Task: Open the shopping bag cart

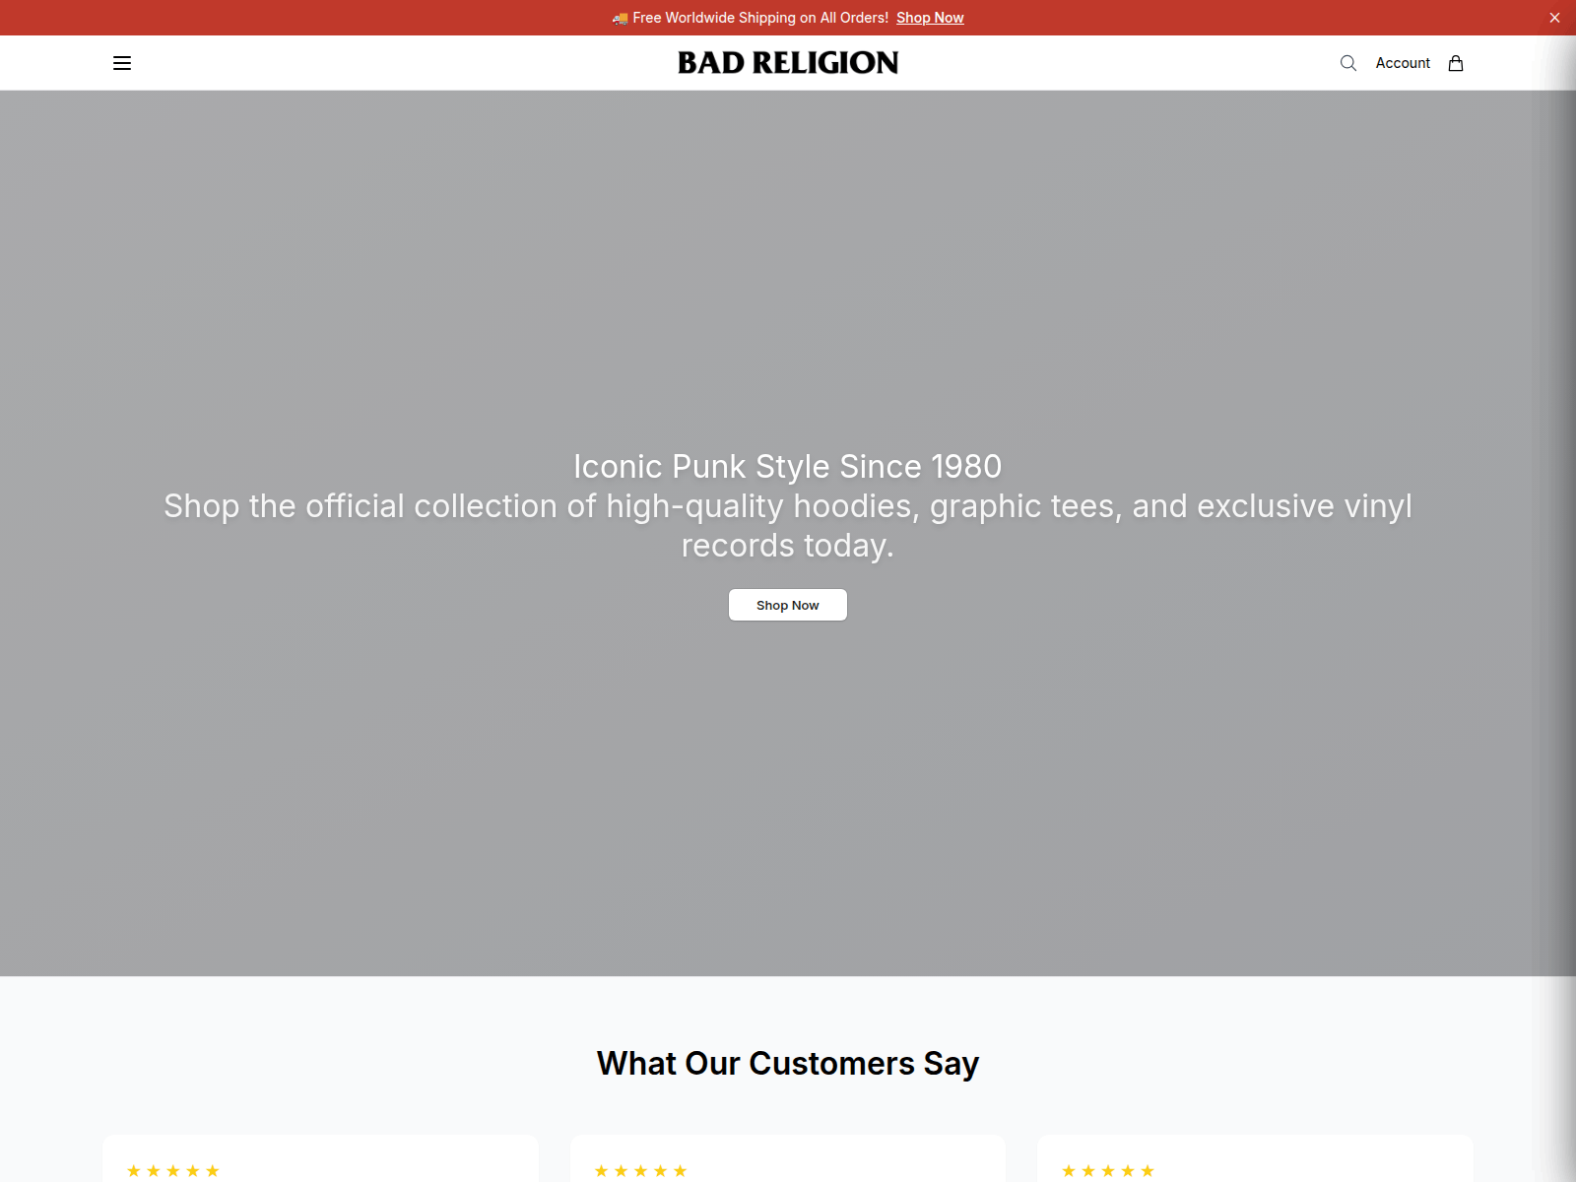Action: tap(1456, 63)
